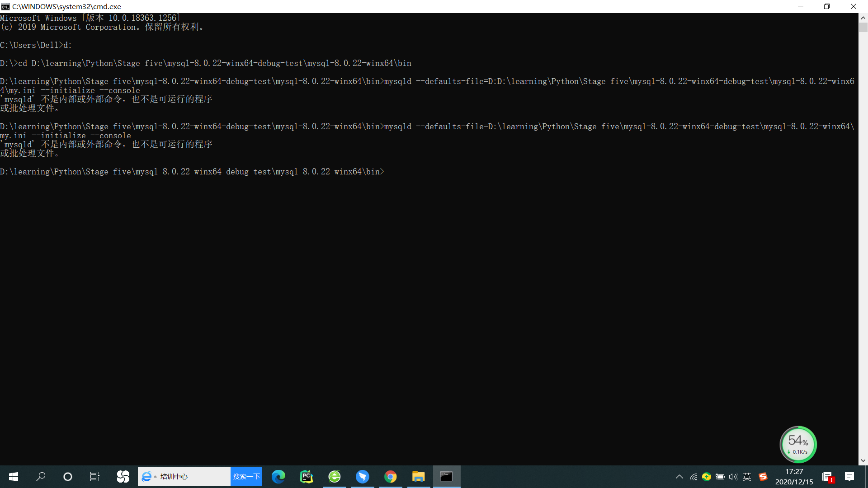This screenshot has height=488, width=868.
Task: Open the Wi-Fi network tray icon
Action: tap(693, 477)
